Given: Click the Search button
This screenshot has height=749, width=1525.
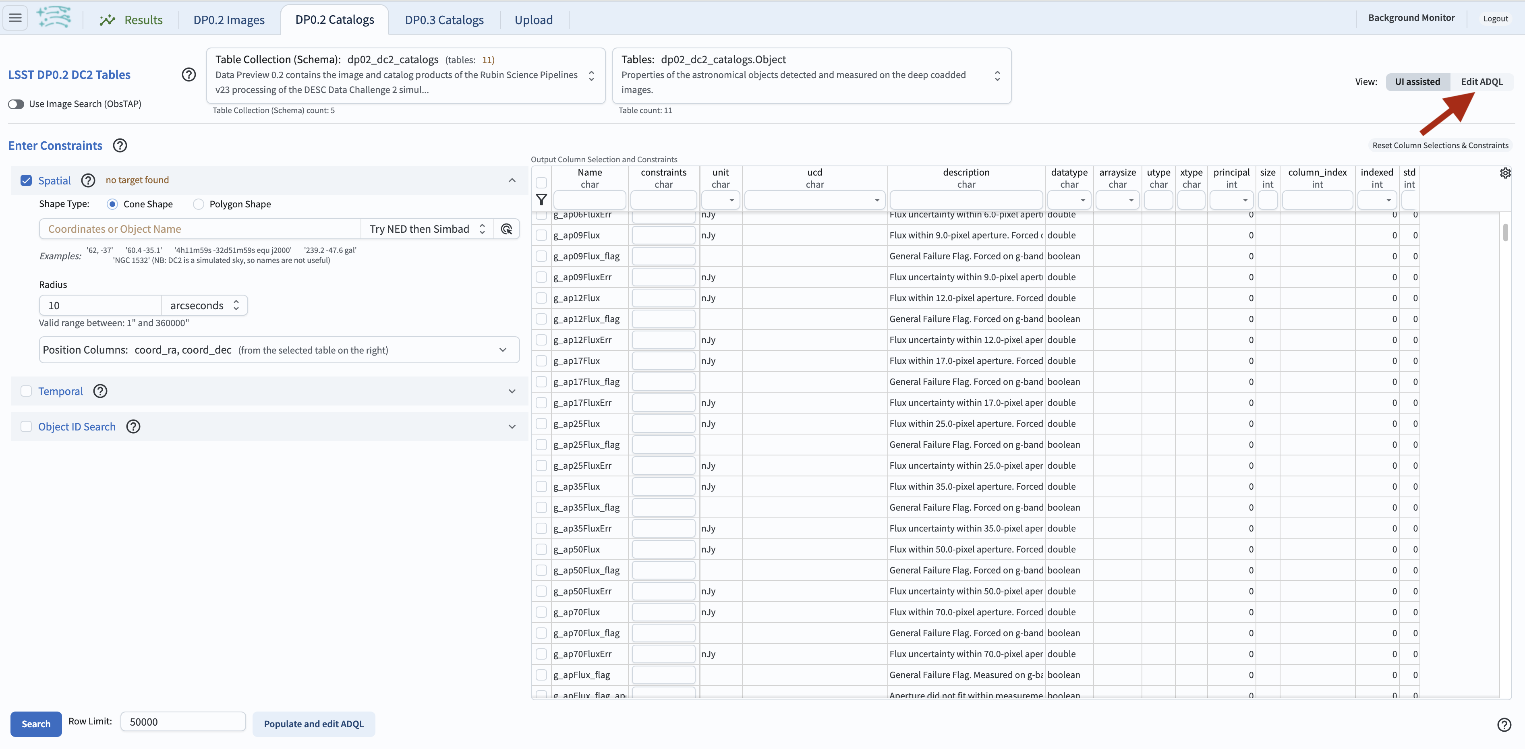Looking at the screenshot, I should tap(35, 724).
